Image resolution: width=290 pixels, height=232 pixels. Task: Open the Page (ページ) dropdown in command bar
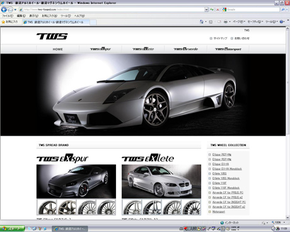pyautogui.click(x=239, y=21)
